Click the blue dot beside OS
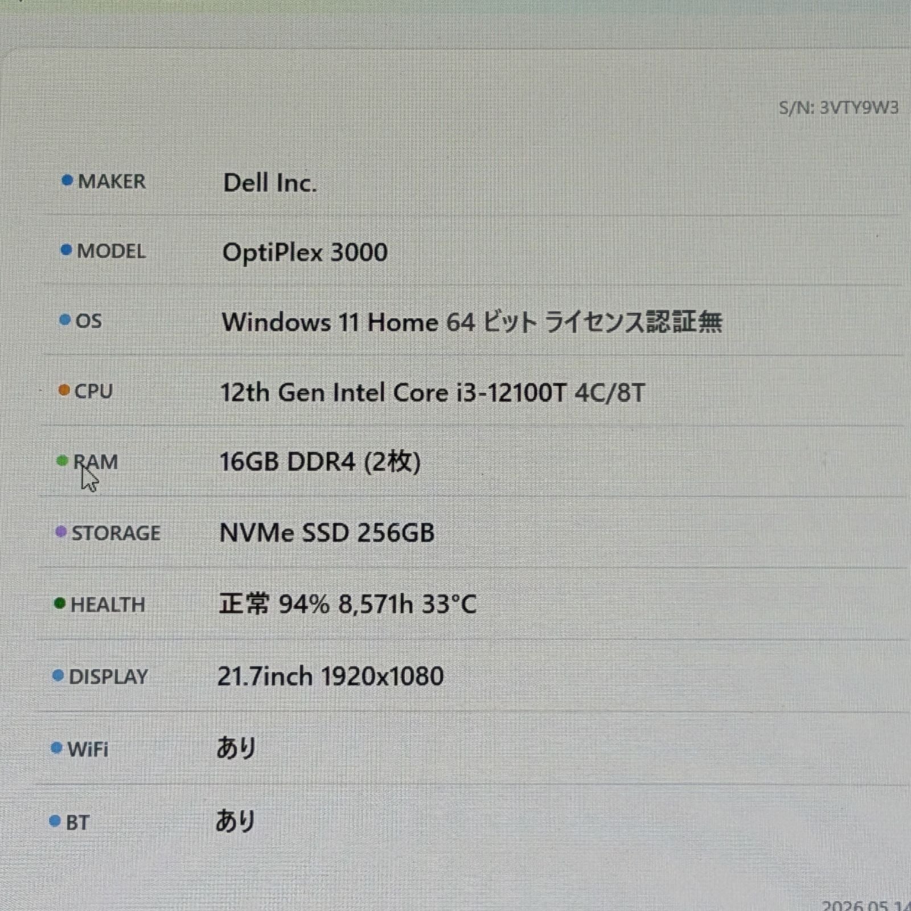The height and width of the screenshot is (911, 911). (x=65, y=320)
